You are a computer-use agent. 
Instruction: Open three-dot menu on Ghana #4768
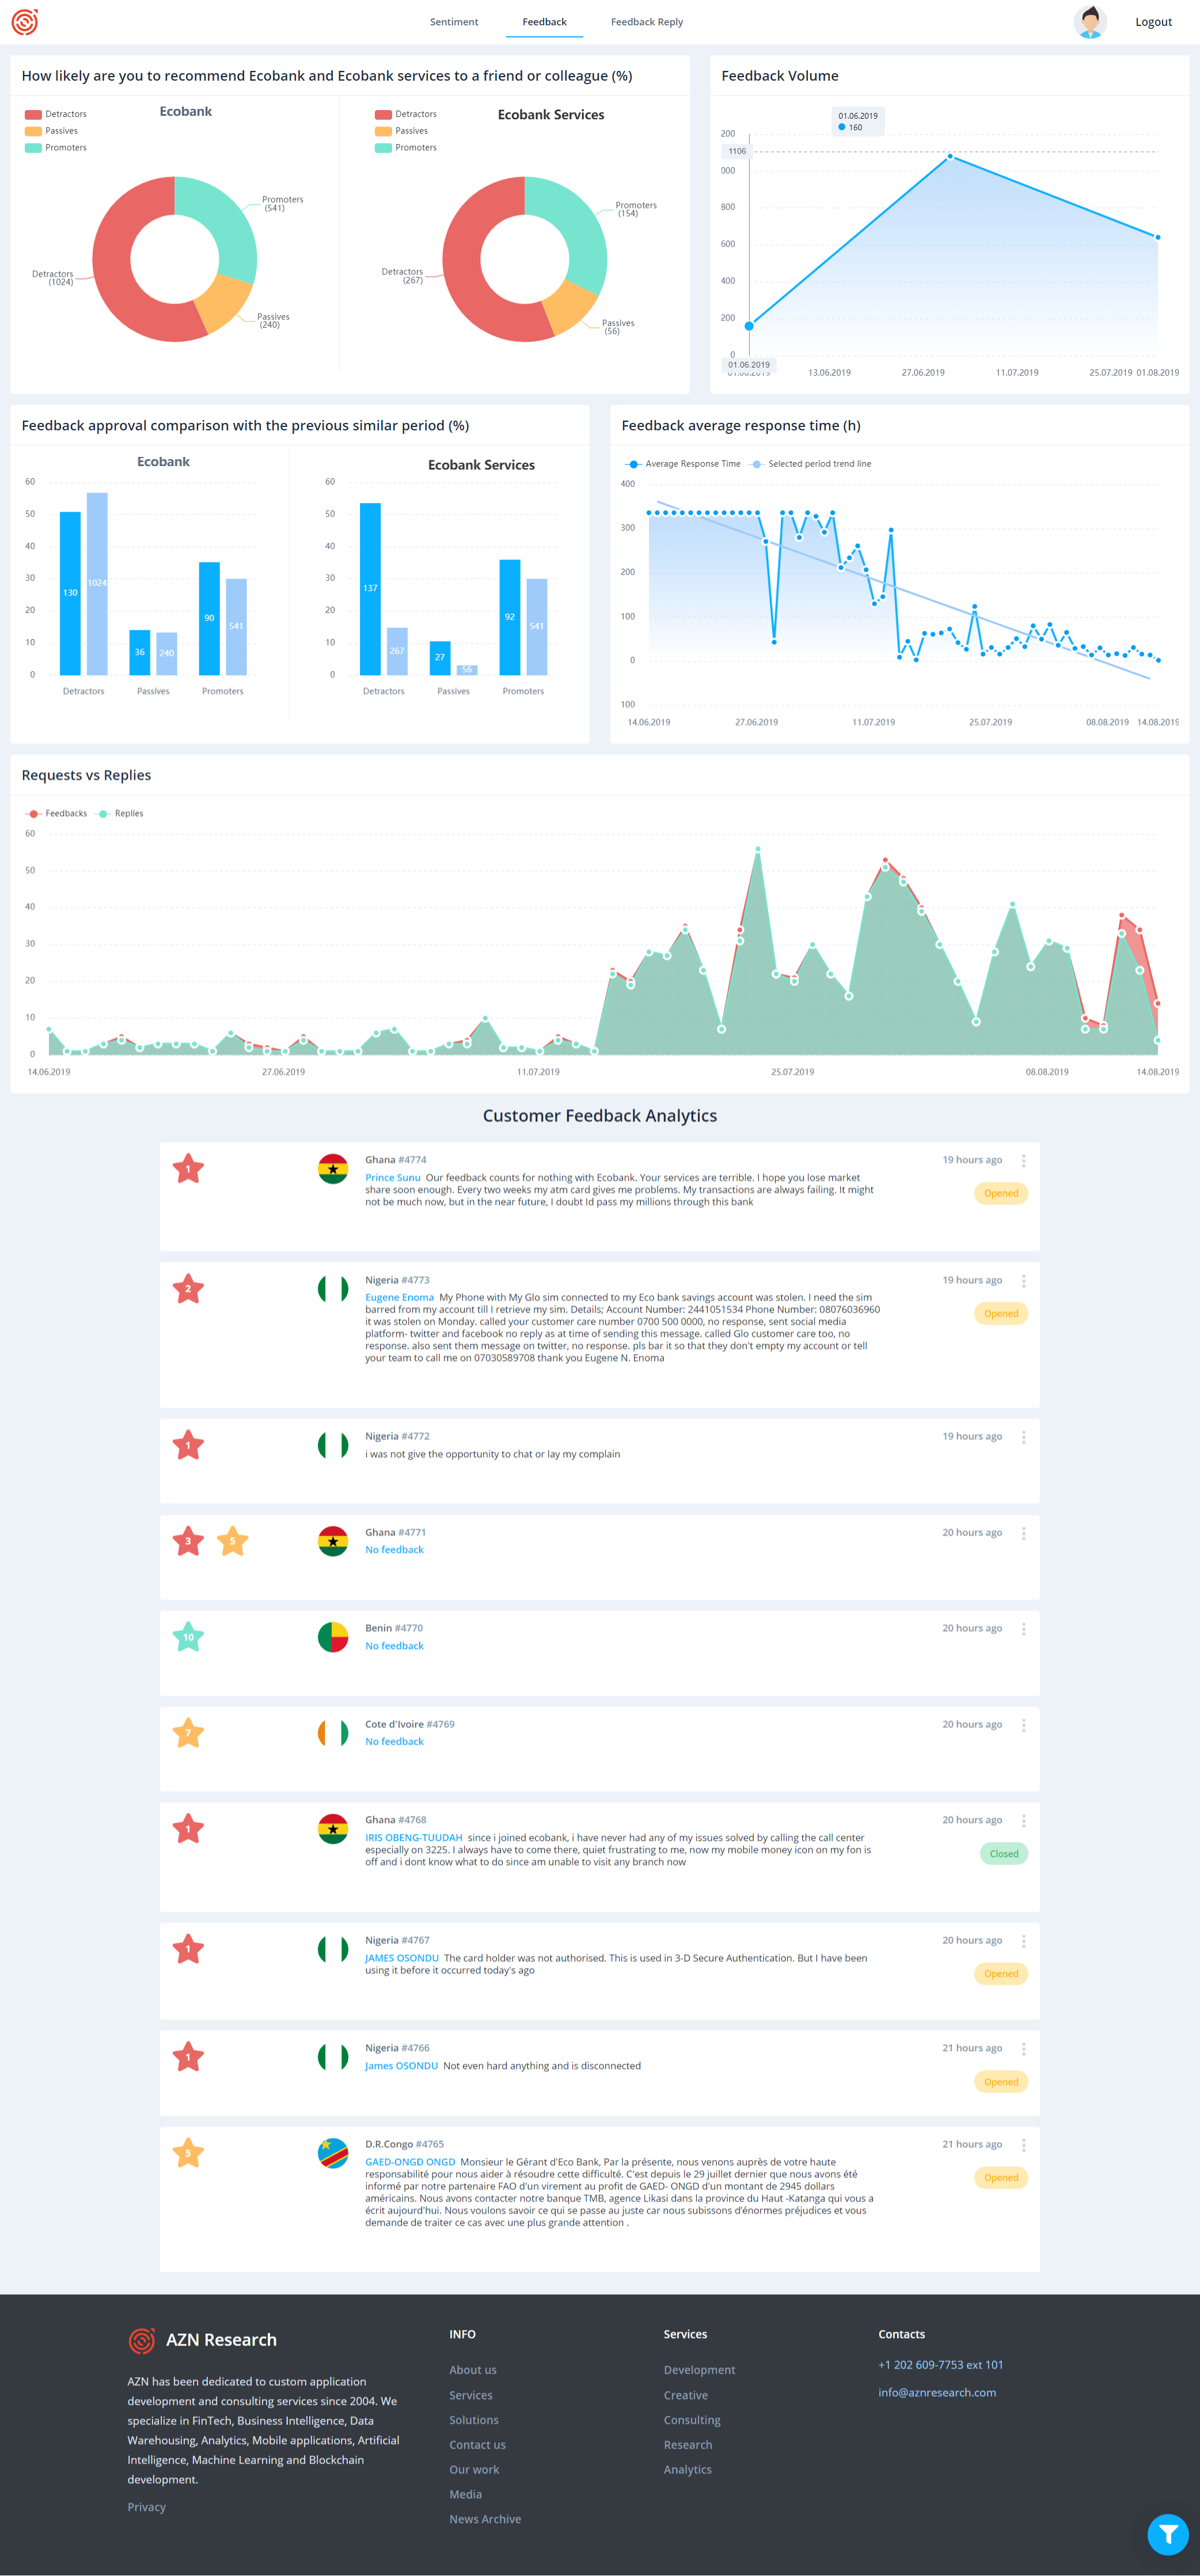click(1023, 1821)
